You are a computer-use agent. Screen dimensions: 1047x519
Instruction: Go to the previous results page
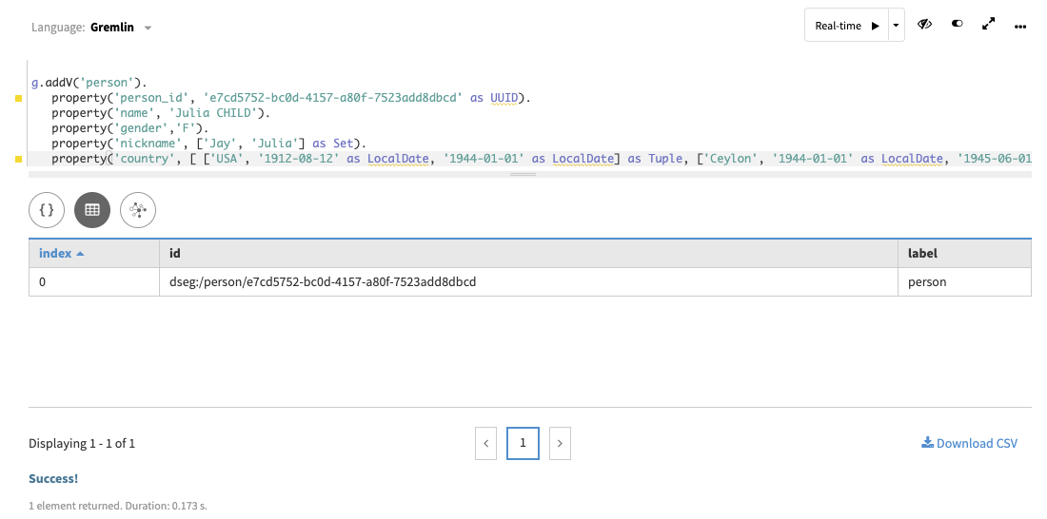pyautogui.click(x=485, y=443)
